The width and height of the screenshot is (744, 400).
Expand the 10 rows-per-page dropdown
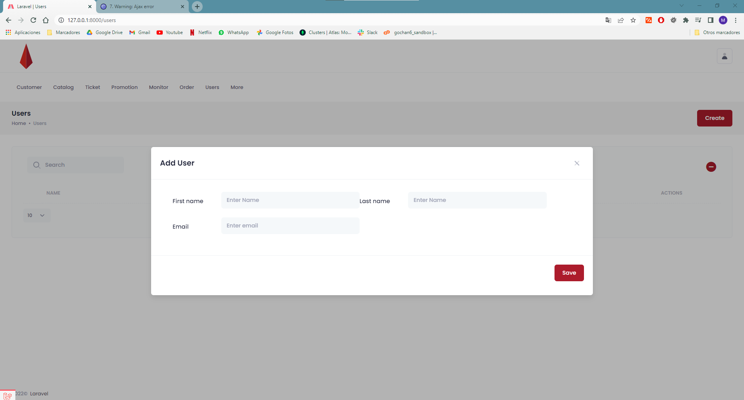click(36, 215)
